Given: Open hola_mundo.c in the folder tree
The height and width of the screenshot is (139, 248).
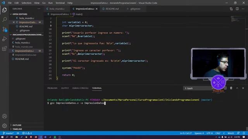Looking at the screenshot, I should [26, 42].
